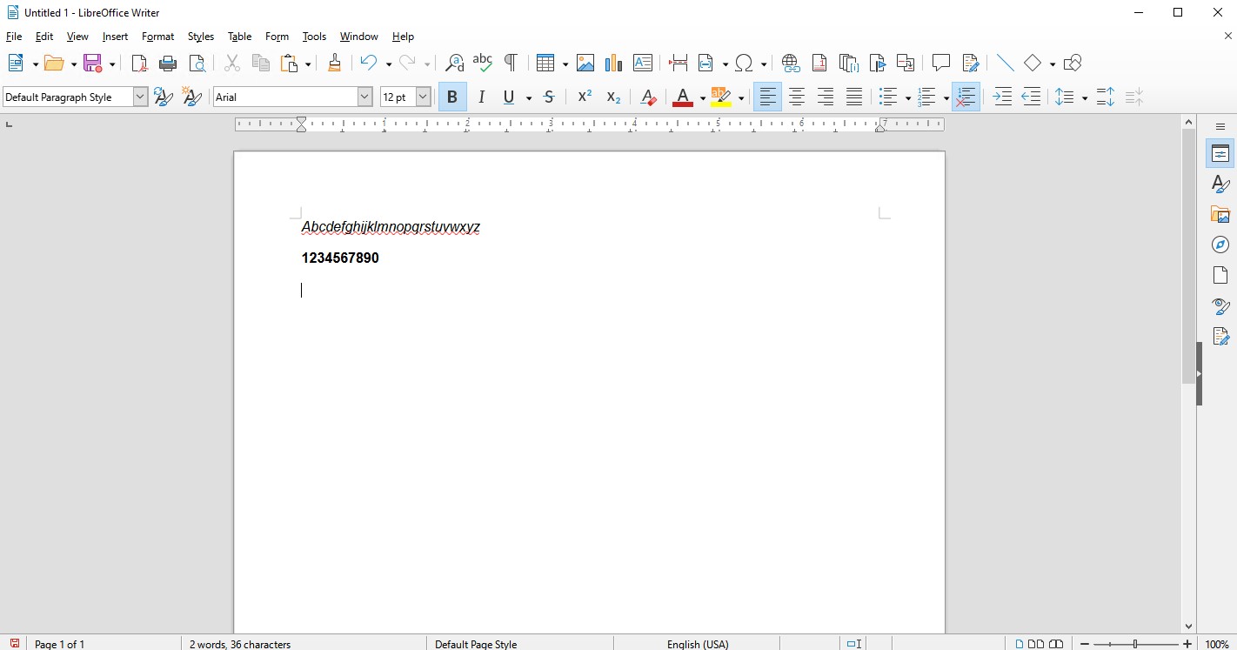Click the English (USA) language status
This screenshot has height=650, width=1237.
point(698,644)
